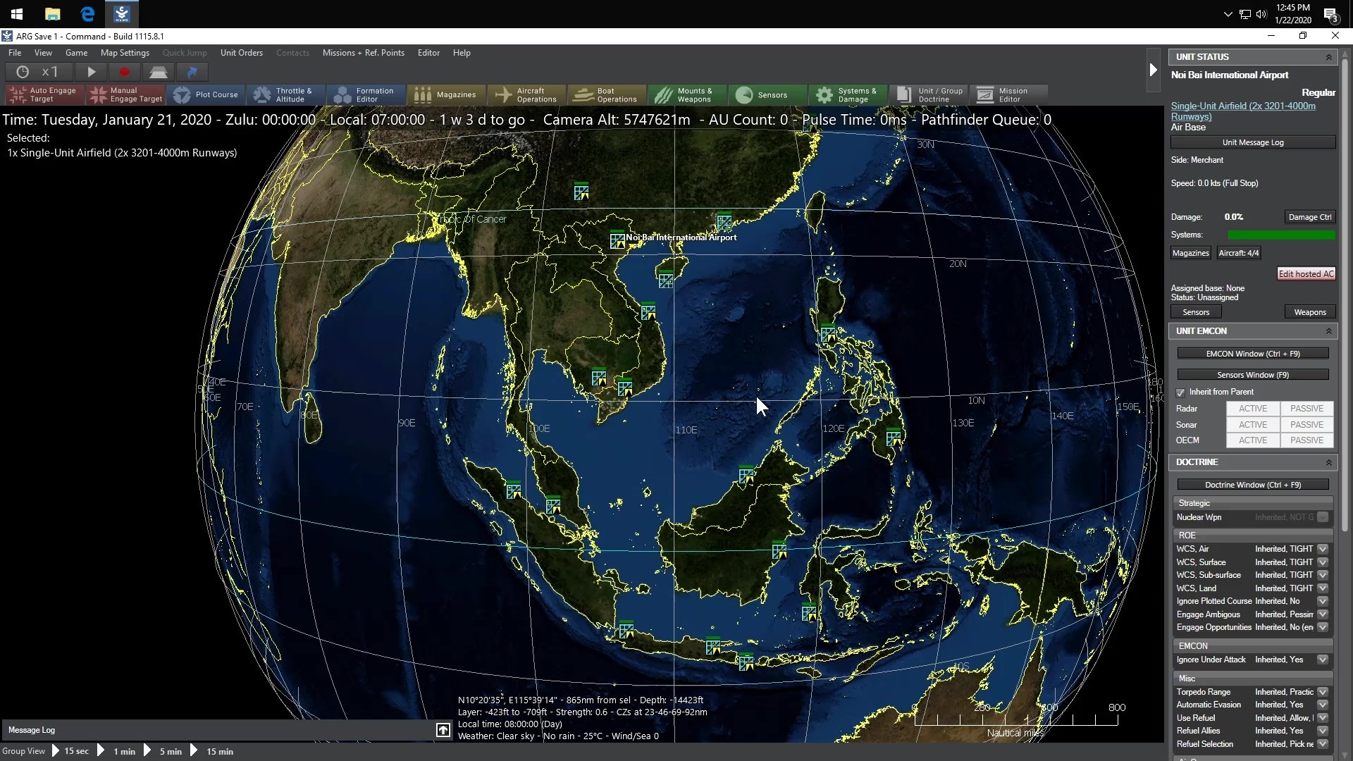Image resolution: width=1353 pixels, height=761 pixels.
Task: Open the Torpedo Range dropdown
Action: (1323, 692)
